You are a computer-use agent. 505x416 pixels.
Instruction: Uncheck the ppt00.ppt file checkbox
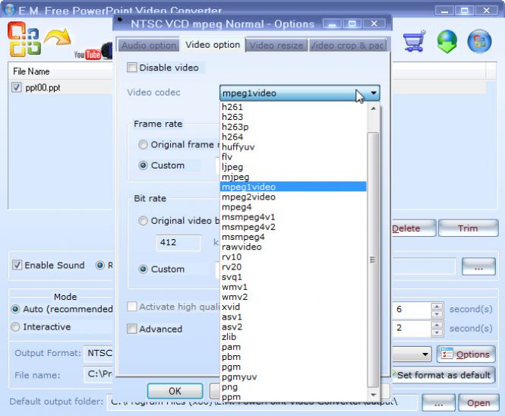pos(17,87)
